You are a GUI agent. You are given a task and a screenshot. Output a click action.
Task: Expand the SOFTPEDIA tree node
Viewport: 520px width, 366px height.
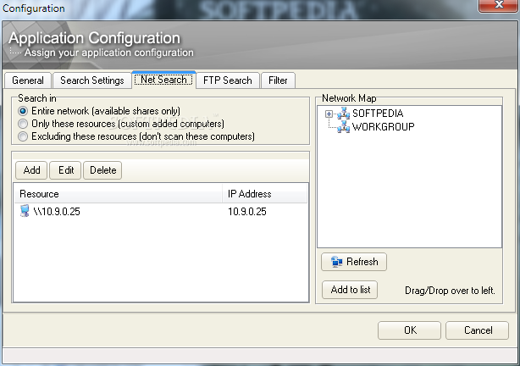(x=329, y=114)
